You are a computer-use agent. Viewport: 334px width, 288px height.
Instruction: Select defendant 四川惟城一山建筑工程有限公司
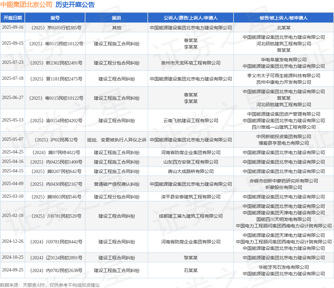coord(284,127)
